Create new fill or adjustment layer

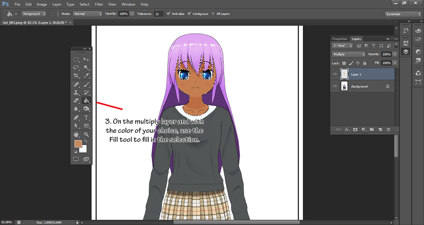[x=364, y=129]
